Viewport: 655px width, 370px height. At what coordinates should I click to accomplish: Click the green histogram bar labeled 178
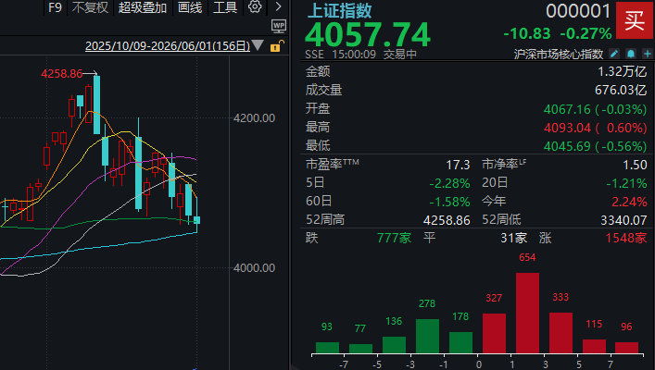tap(460, 343)
